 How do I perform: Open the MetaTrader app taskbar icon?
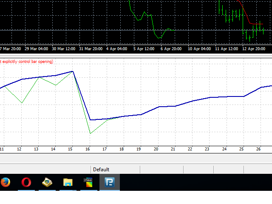[x=47, y=182]
